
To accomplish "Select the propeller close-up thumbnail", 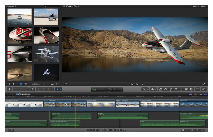I will coord(19,54).
